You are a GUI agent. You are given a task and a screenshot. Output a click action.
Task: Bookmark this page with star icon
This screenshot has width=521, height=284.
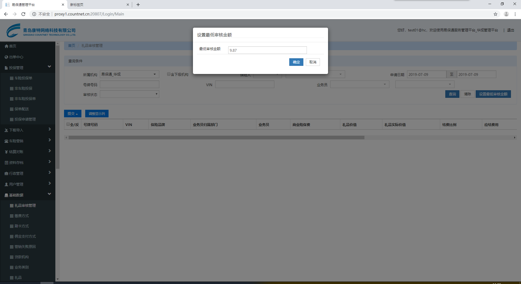(495, 14)
